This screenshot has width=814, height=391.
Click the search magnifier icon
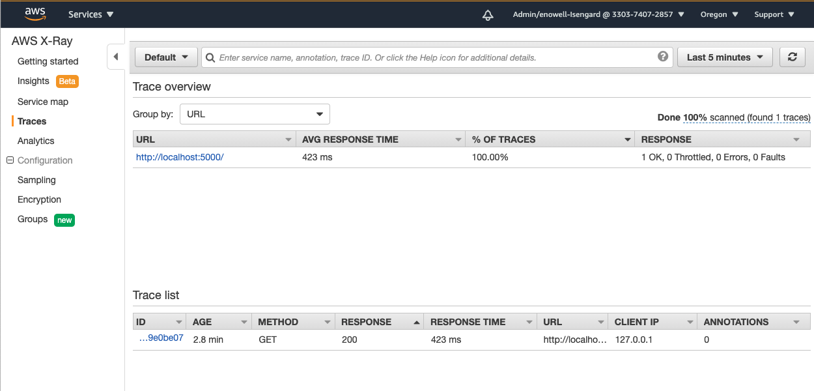[210, 57]
